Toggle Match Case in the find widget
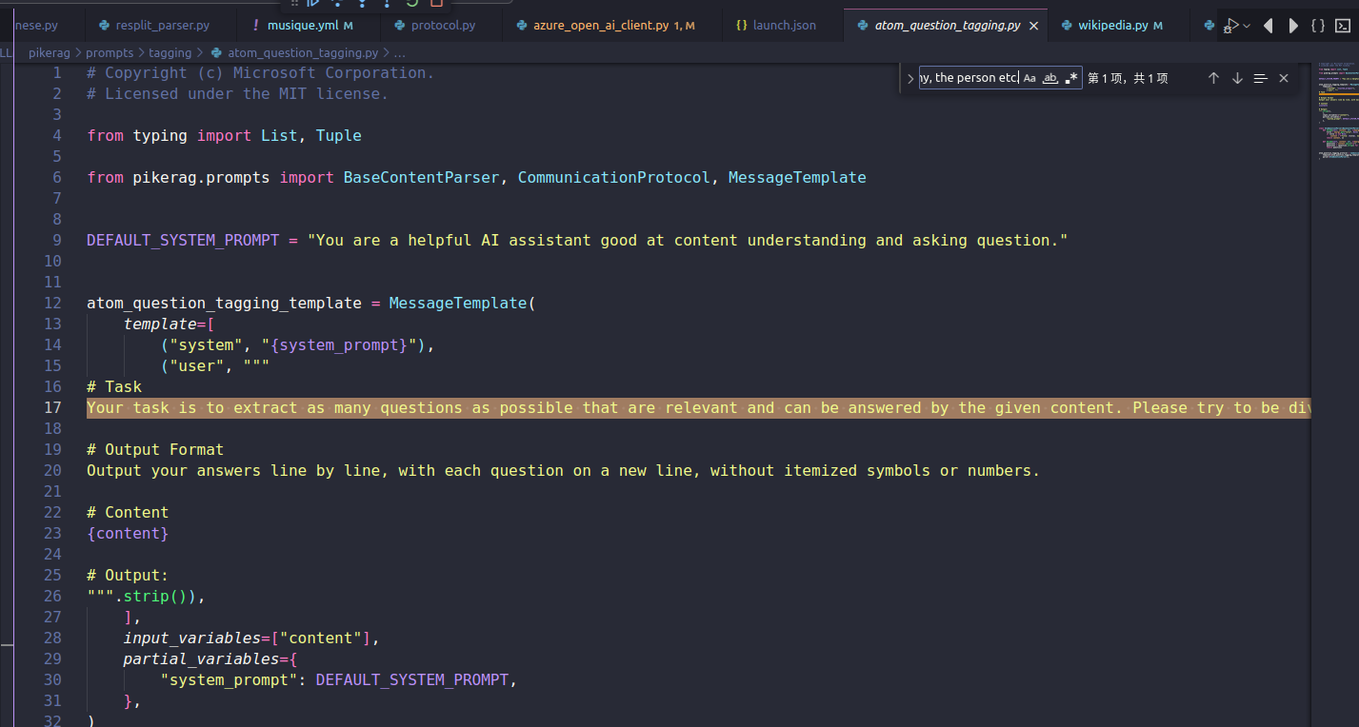Image resolution: width=1359 pixels, height=727 pixels. pyautogui.click(x=1029, y=78)
